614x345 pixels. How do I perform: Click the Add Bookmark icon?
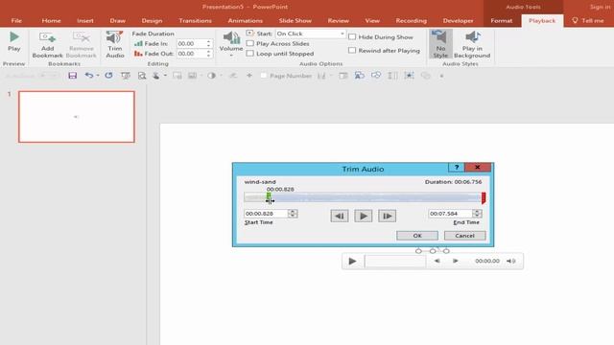(x=47, y=37)
